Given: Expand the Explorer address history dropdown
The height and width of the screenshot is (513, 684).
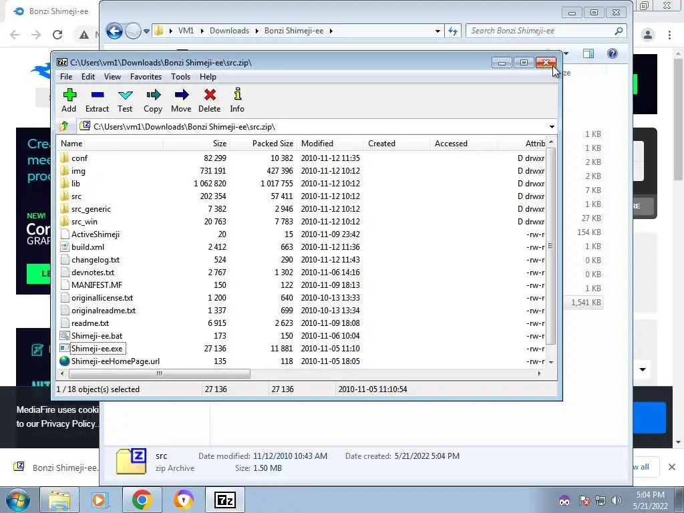Looking at the screenshot, I should tap(438, 31).
